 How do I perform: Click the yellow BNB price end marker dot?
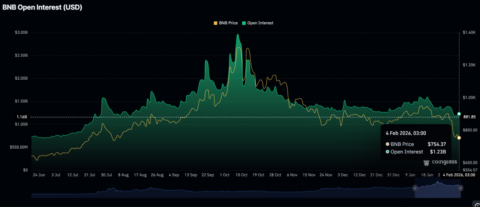click(x=459, y=138)
